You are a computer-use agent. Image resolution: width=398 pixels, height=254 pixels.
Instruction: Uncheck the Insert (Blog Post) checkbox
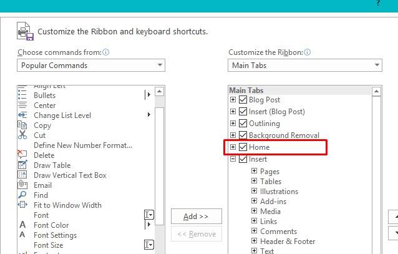coord(243,112)
